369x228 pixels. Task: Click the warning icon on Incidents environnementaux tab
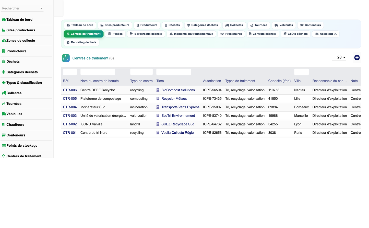[171, 34]
